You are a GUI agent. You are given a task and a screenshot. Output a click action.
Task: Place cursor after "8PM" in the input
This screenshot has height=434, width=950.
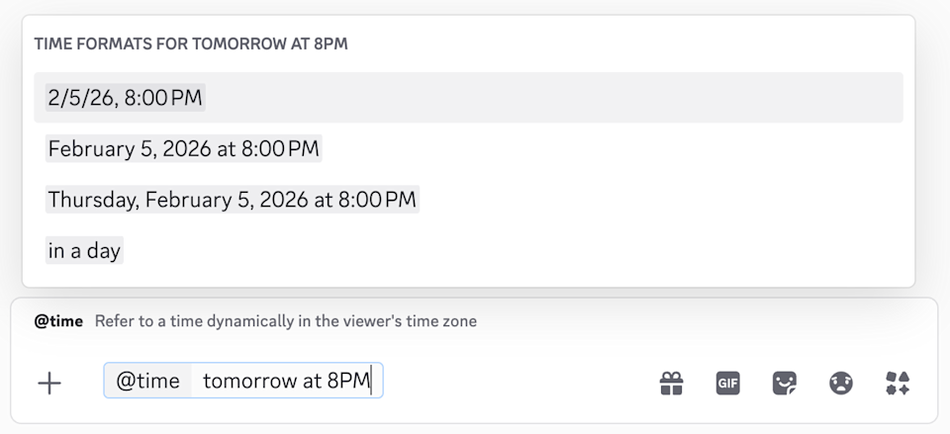(372, 381)
